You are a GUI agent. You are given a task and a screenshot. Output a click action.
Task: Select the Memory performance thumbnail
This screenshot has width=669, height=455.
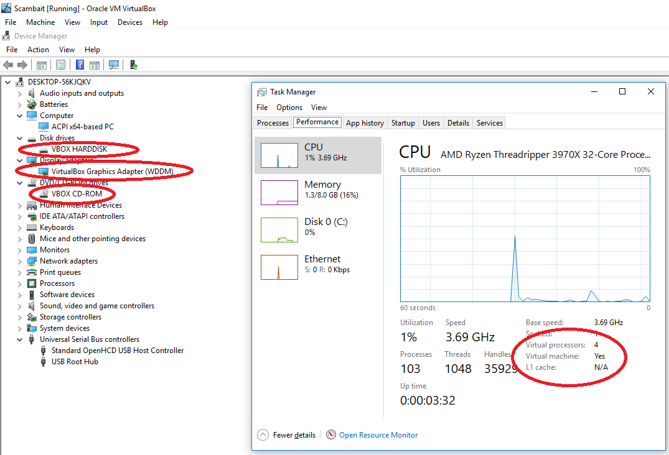(x=279, y=193)
